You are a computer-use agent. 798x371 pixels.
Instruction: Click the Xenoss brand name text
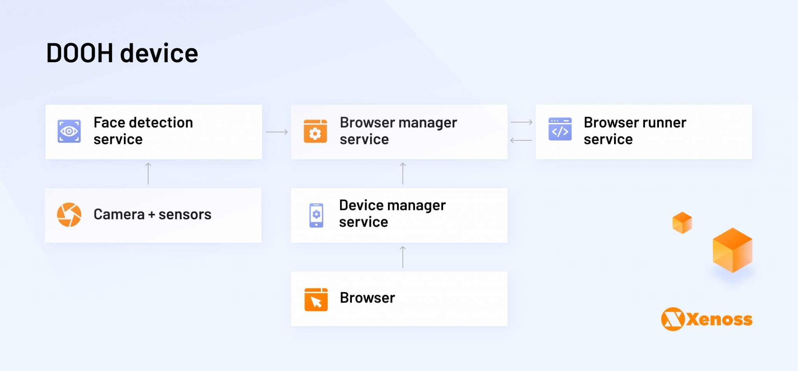[x=719, y=319]
